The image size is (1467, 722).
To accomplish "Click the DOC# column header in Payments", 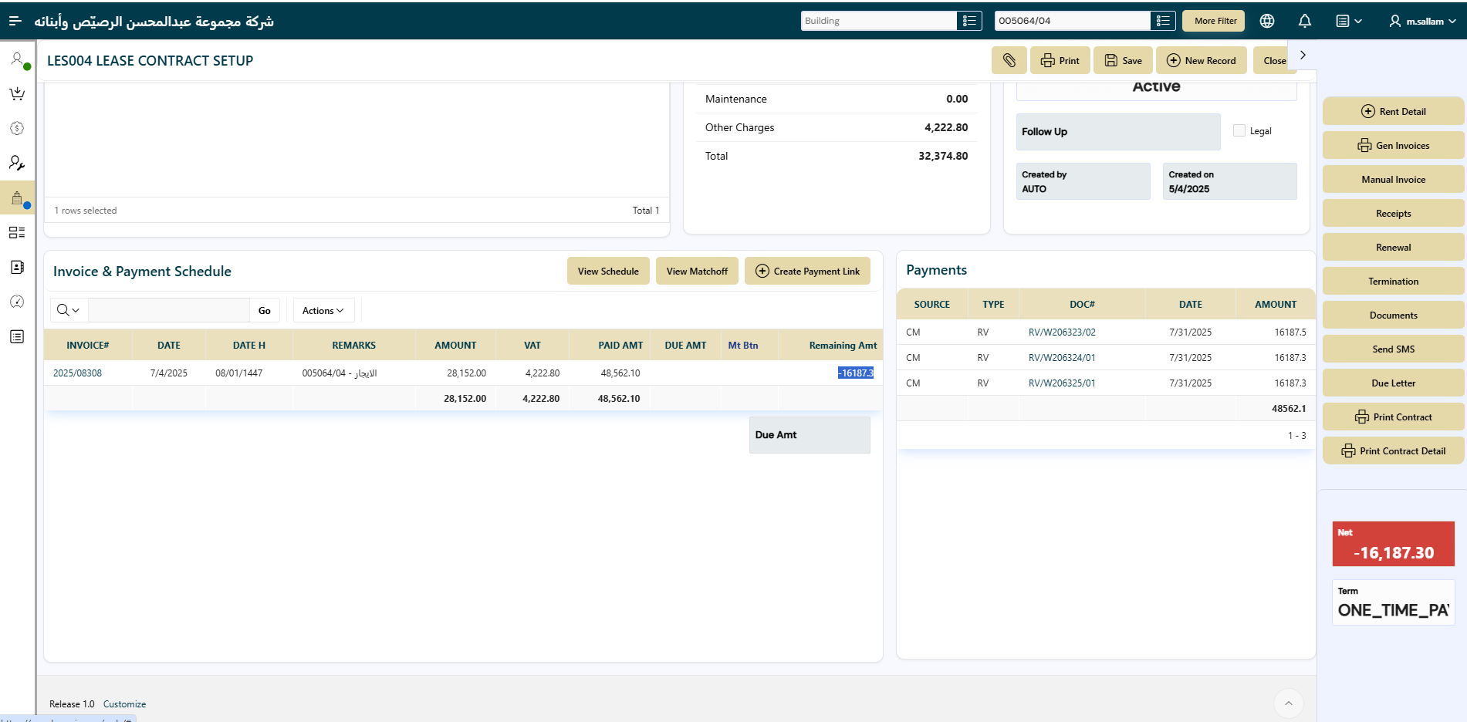I will click(x=1081, y=305).
